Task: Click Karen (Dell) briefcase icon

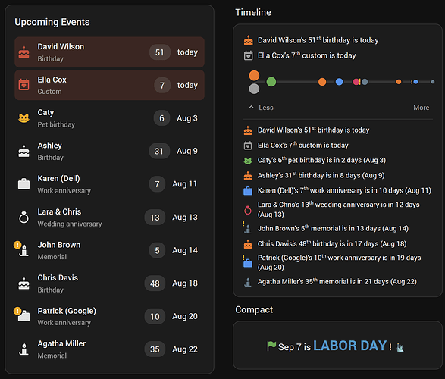Action: [24, 184]
